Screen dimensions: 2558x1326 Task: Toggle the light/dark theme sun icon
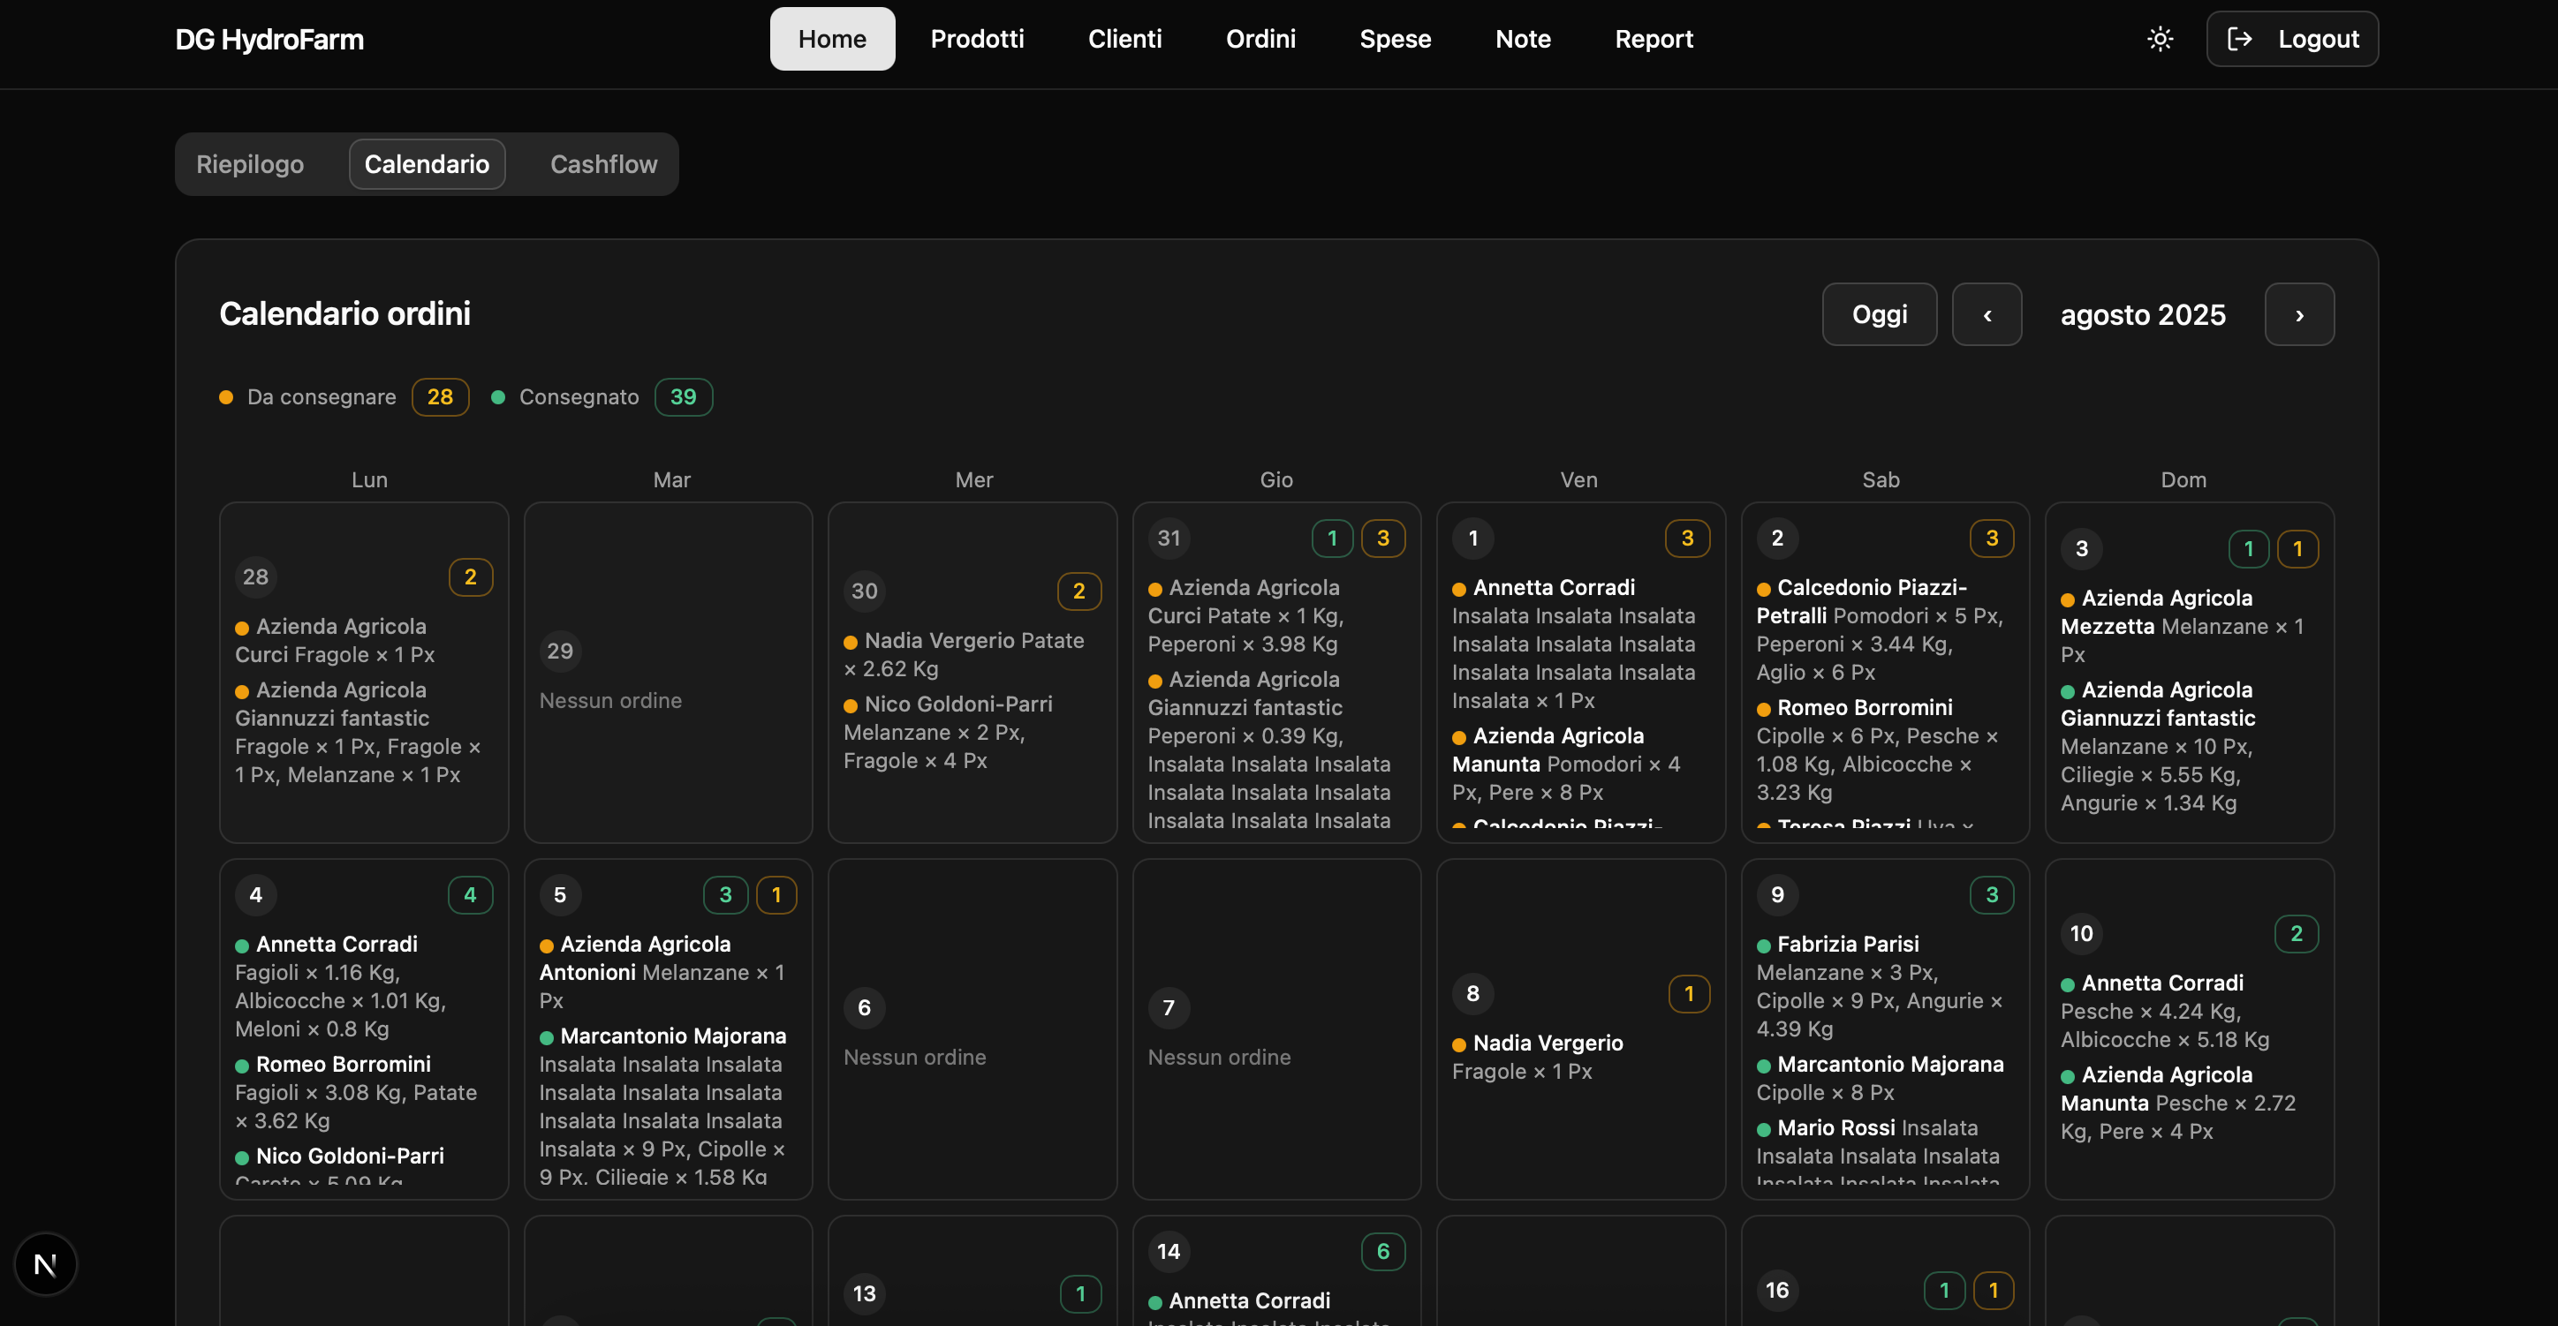2160,39
